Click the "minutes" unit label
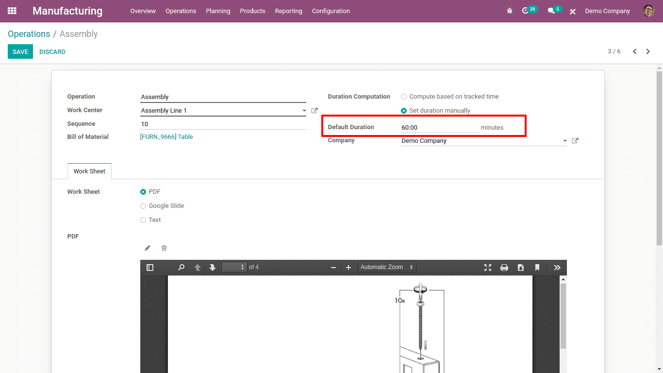Image resolution: width=663 pixels, height=373 pixels. point(492,128)
